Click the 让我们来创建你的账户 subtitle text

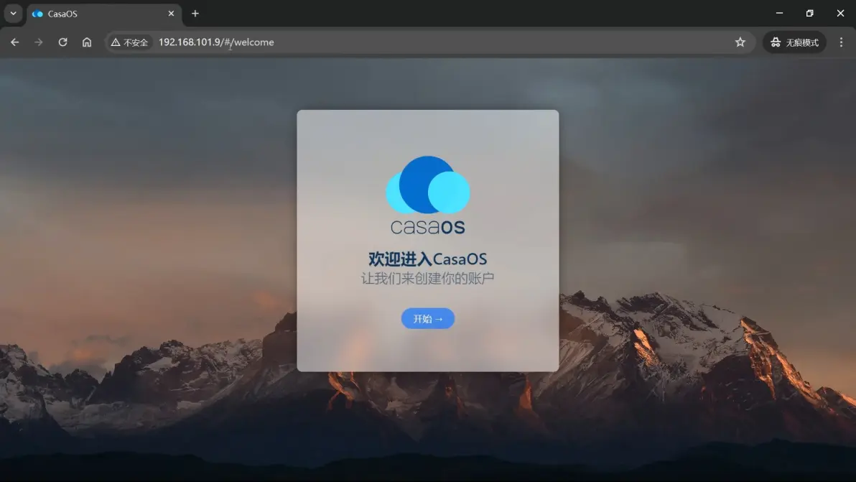[427, 278]
